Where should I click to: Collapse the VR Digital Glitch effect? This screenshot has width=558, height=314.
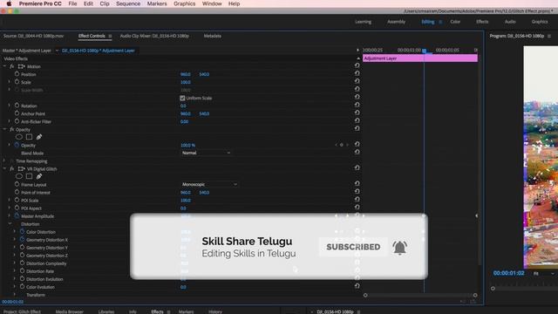4,168
